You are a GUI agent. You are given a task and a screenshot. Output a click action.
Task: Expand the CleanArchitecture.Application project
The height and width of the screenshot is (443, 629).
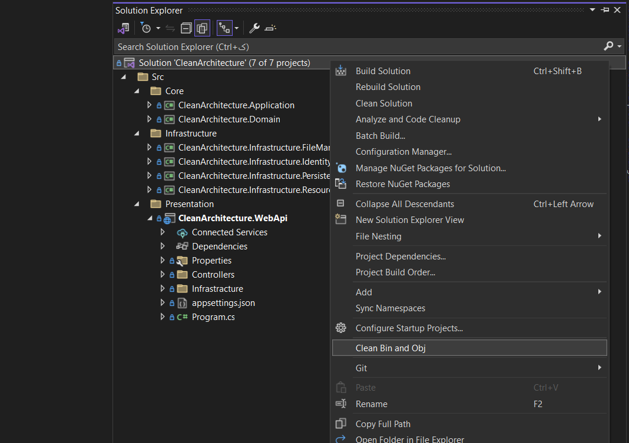point(149,105)
